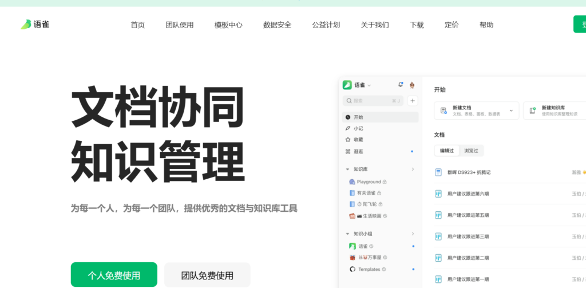This screenshot has width=586, height=288.
Task: Select the 开始 label in the sidebar
Action: pos(358,117)
